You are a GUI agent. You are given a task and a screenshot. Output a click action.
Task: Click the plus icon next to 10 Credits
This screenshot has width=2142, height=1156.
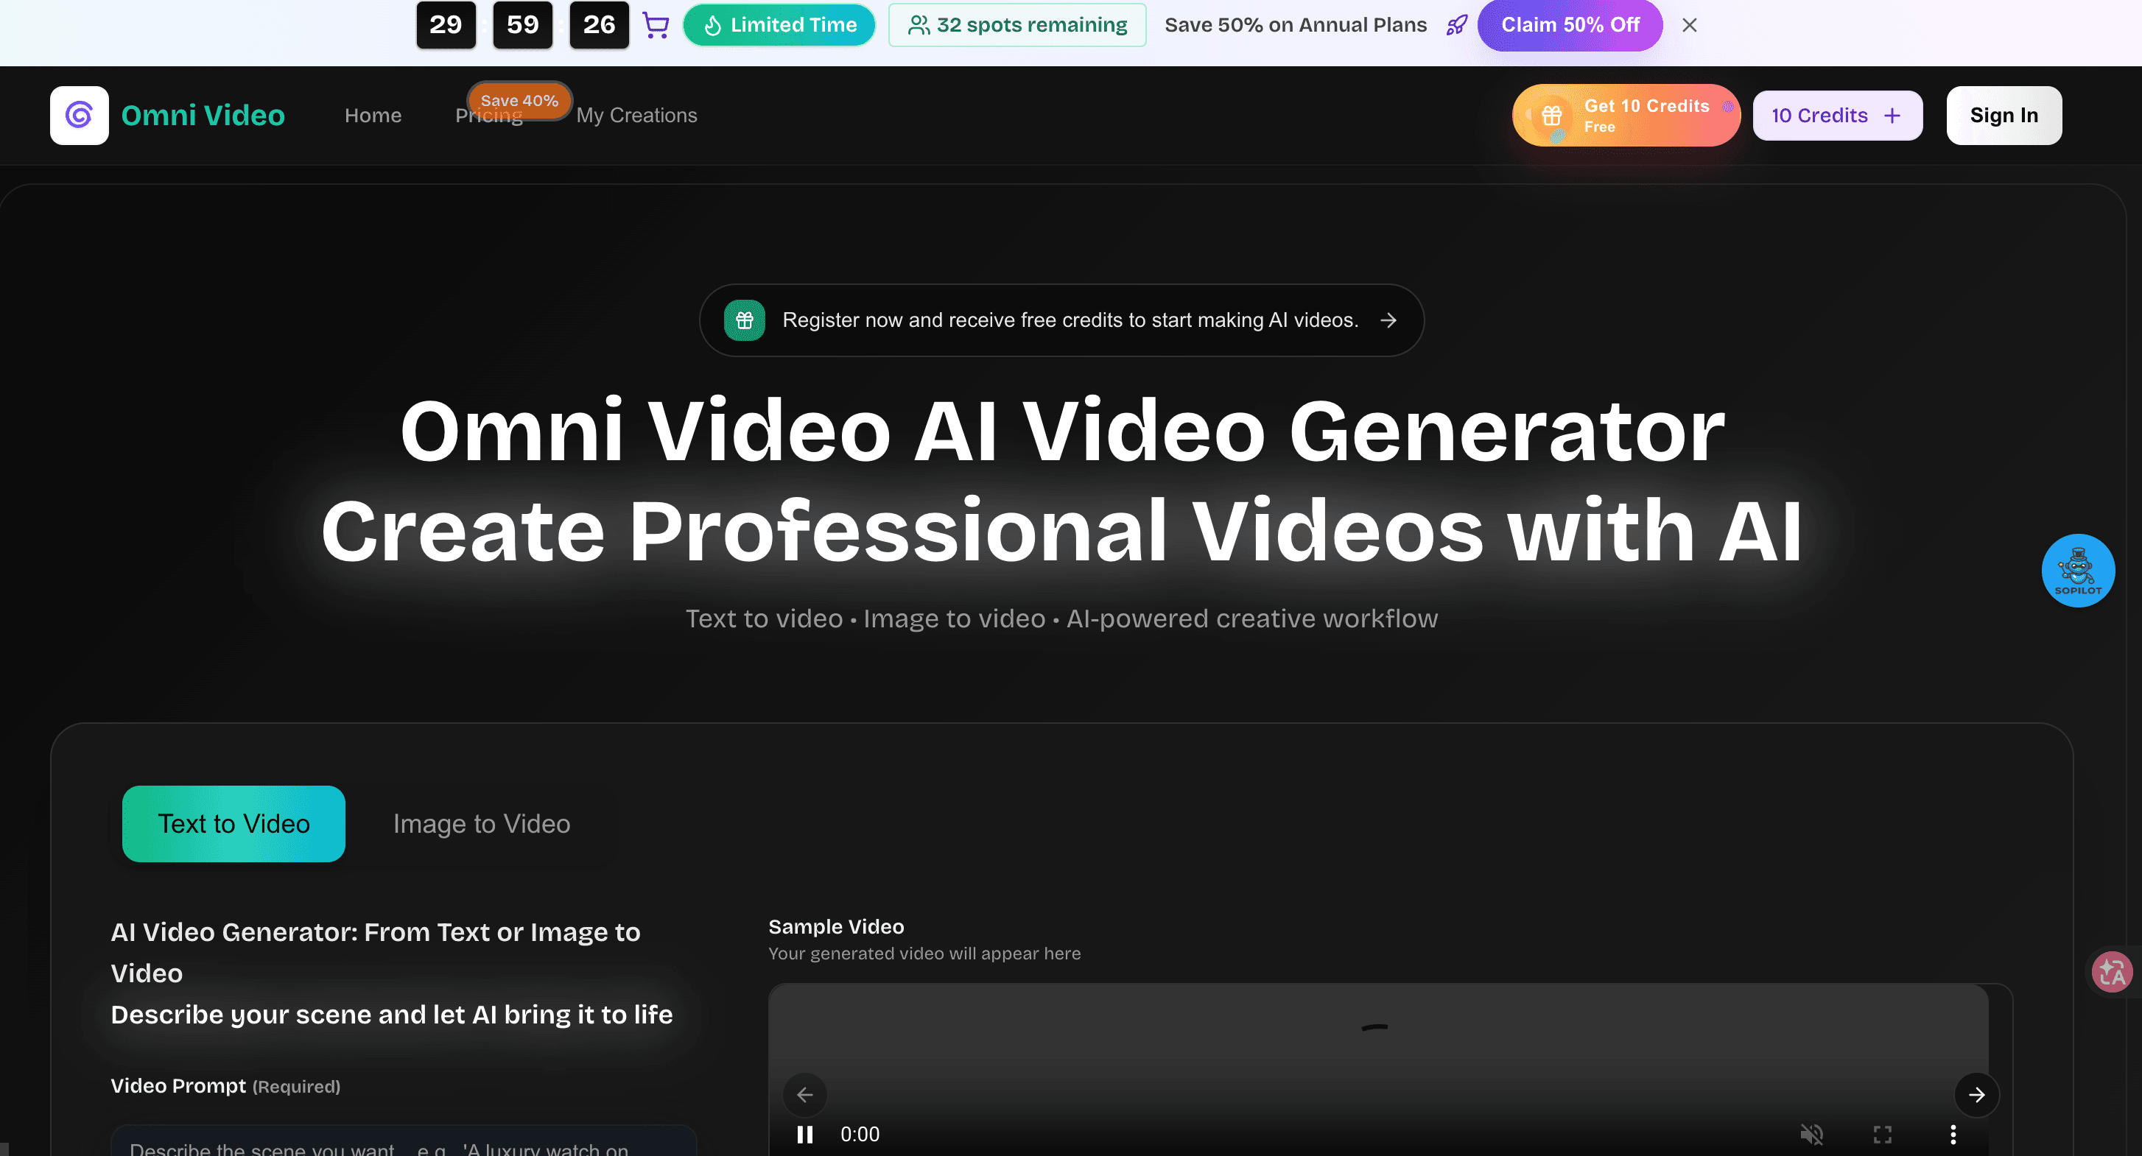[x=1892, y=116]
